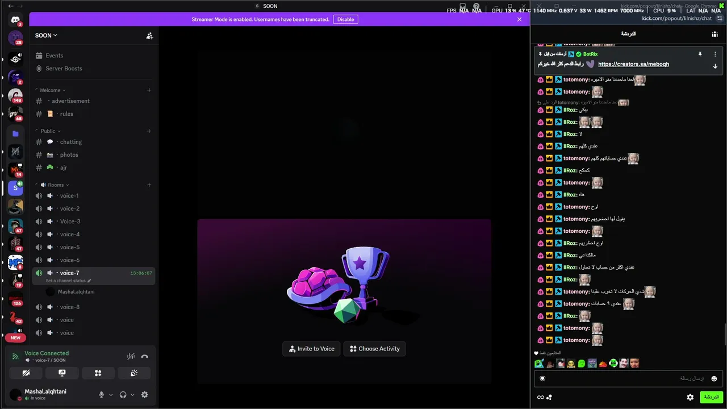The image size is (727, 409).
Task: Open the infinity icon in the Kick chat footer
Action: tap(540, 398)
